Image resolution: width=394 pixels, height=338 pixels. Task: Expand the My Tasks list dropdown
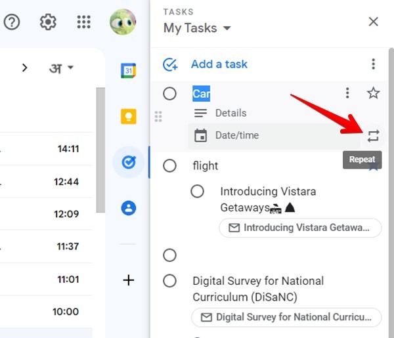pos(197,28)
